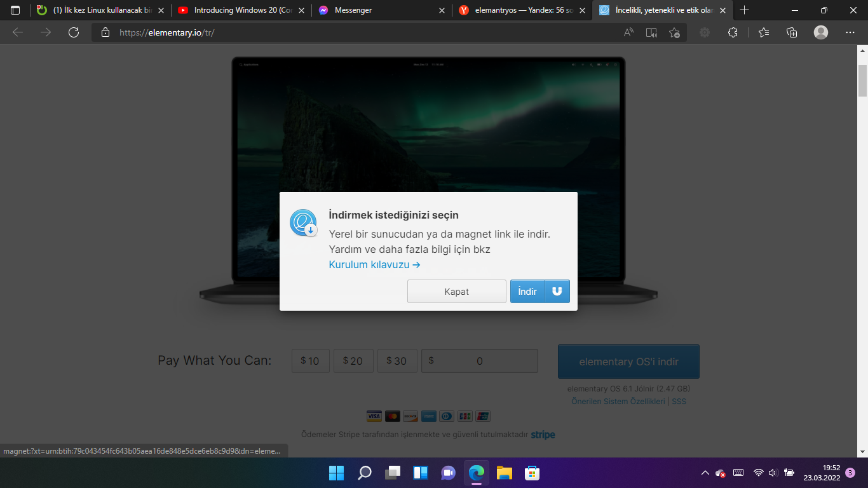Screen dimensions: 868x488
Task: Open Microsoft Store from the taskbar
Action: point(532,473)
